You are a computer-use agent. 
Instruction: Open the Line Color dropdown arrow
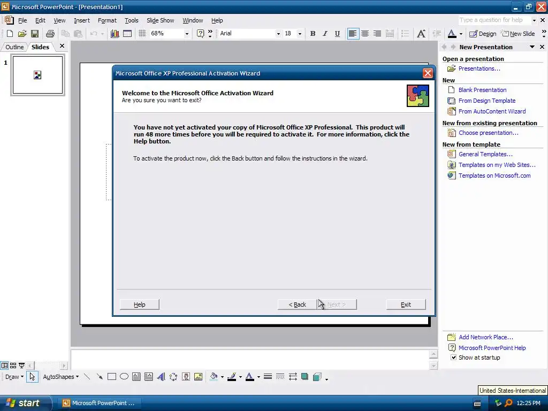(240, 377)
